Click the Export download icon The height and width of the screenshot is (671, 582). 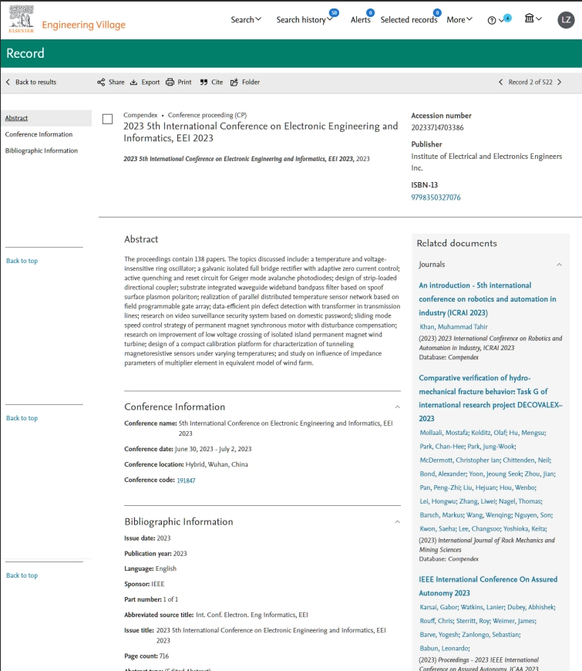pyautogui.click(x=134, y=83)
